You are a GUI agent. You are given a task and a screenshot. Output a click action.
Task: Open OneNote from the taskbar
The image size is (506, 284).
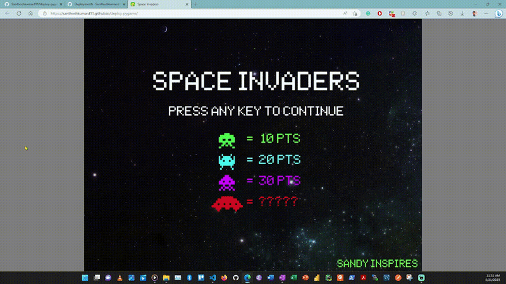pyautogui.click(x=282, y=278)
